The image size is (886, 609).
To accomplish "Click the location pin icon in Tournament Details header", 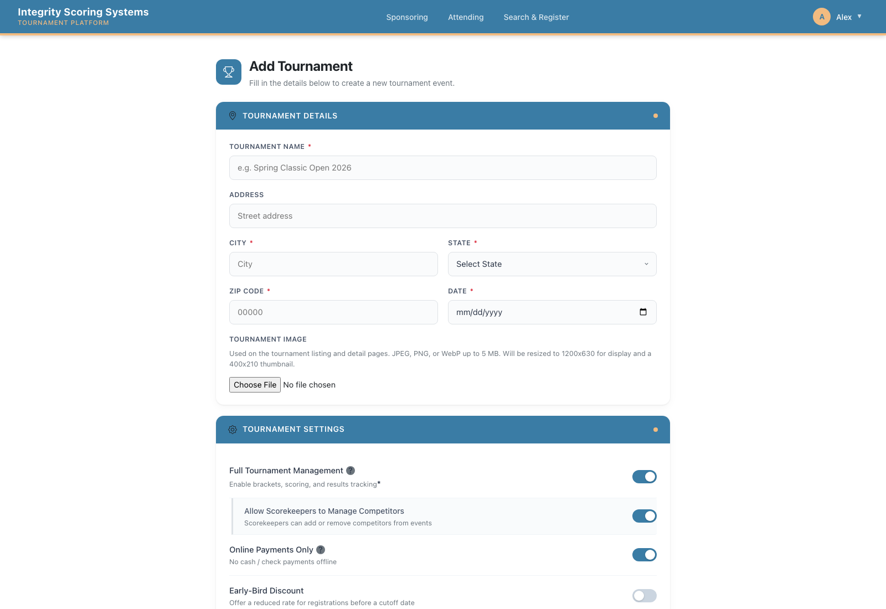I will (x=233, y=116).
